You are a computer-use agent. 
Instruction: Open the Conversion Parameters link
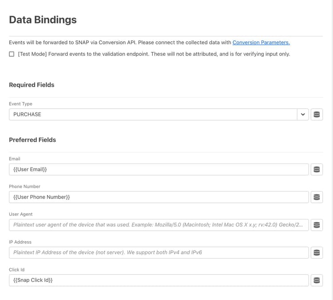point(261,43)
